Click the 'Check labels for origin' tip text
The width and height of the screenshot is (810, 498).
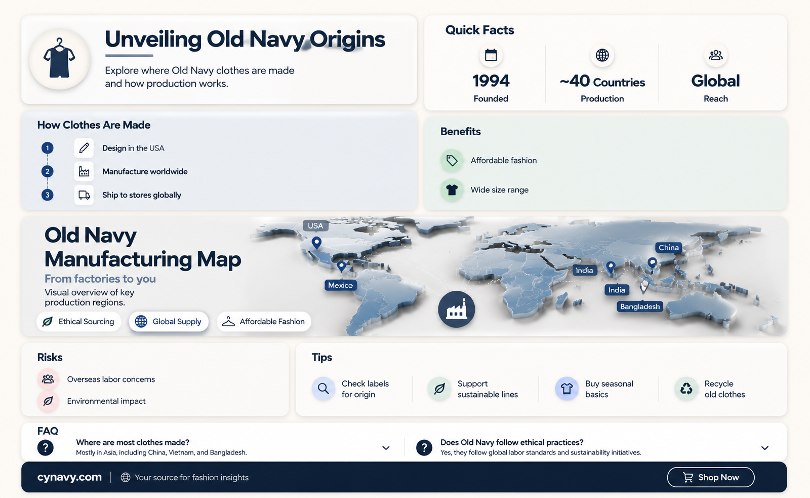click(366, 389)
